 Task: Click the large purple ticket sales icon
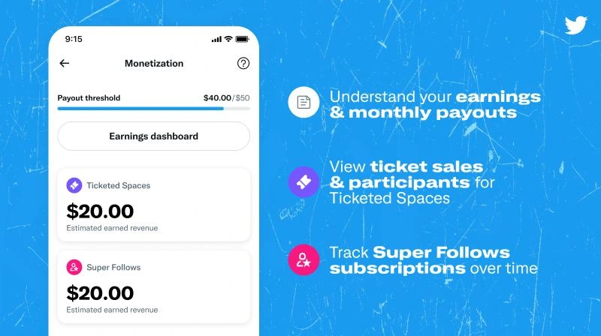coord(304,181)
